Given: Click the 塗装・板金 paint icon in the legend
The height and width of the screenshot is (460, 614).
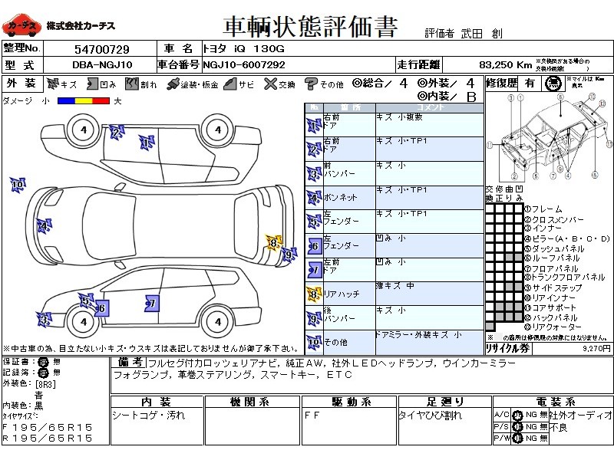Looking at the screenshot, I should [172, 84].
